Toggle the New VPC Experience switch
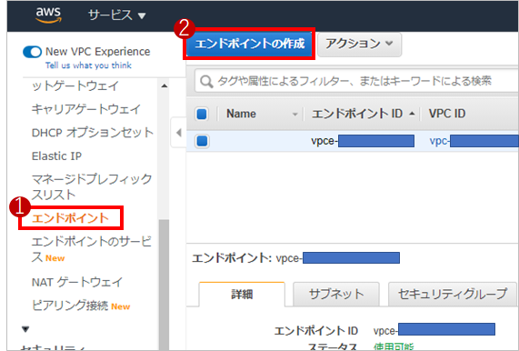The width and height of the screenshot is (519, 351). [x=32, y=52]
